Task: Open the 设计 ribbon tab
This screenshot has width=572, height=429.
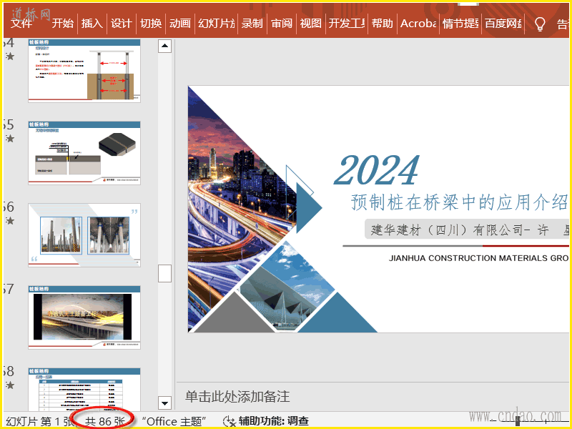Action: (121, 24)
